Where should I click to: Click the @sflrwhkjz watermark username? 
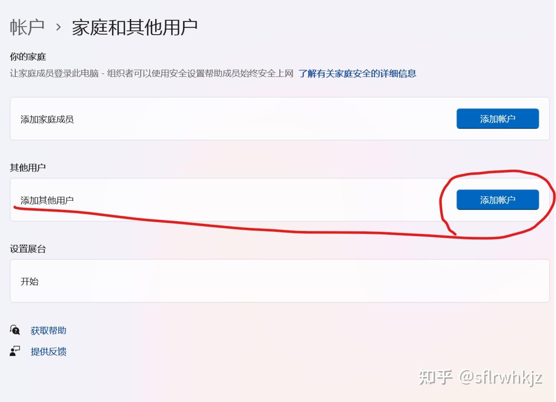coord(501,377)
